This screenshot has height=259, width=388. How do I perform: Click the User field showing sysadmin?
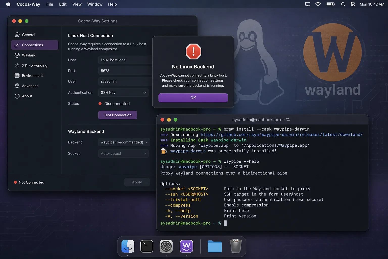pyautogui.click(x=125, y=81)
